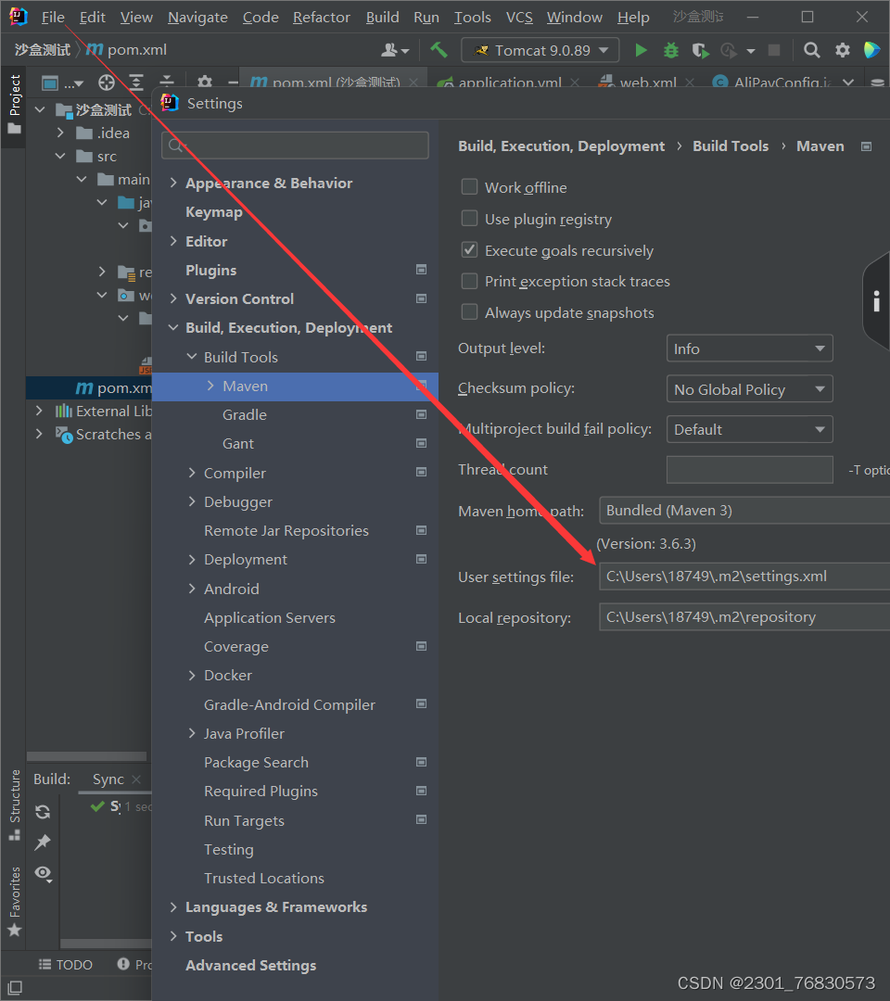Build project with hammer icon

click(x=439, y=50)
